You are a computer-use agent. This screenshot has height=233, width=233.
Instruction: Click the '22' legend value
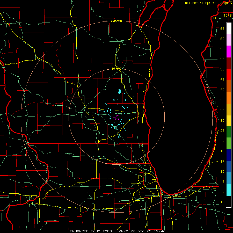pos(222,141)
